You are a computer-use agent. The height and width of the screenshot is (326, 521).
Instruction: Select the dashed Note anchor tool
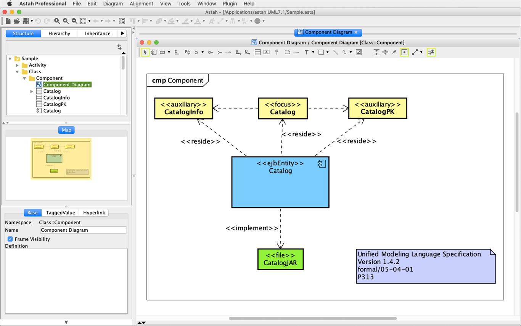pos(296,52)
